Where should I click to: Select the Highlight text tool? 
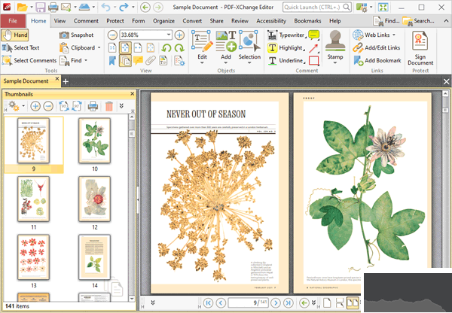[285, 47]
